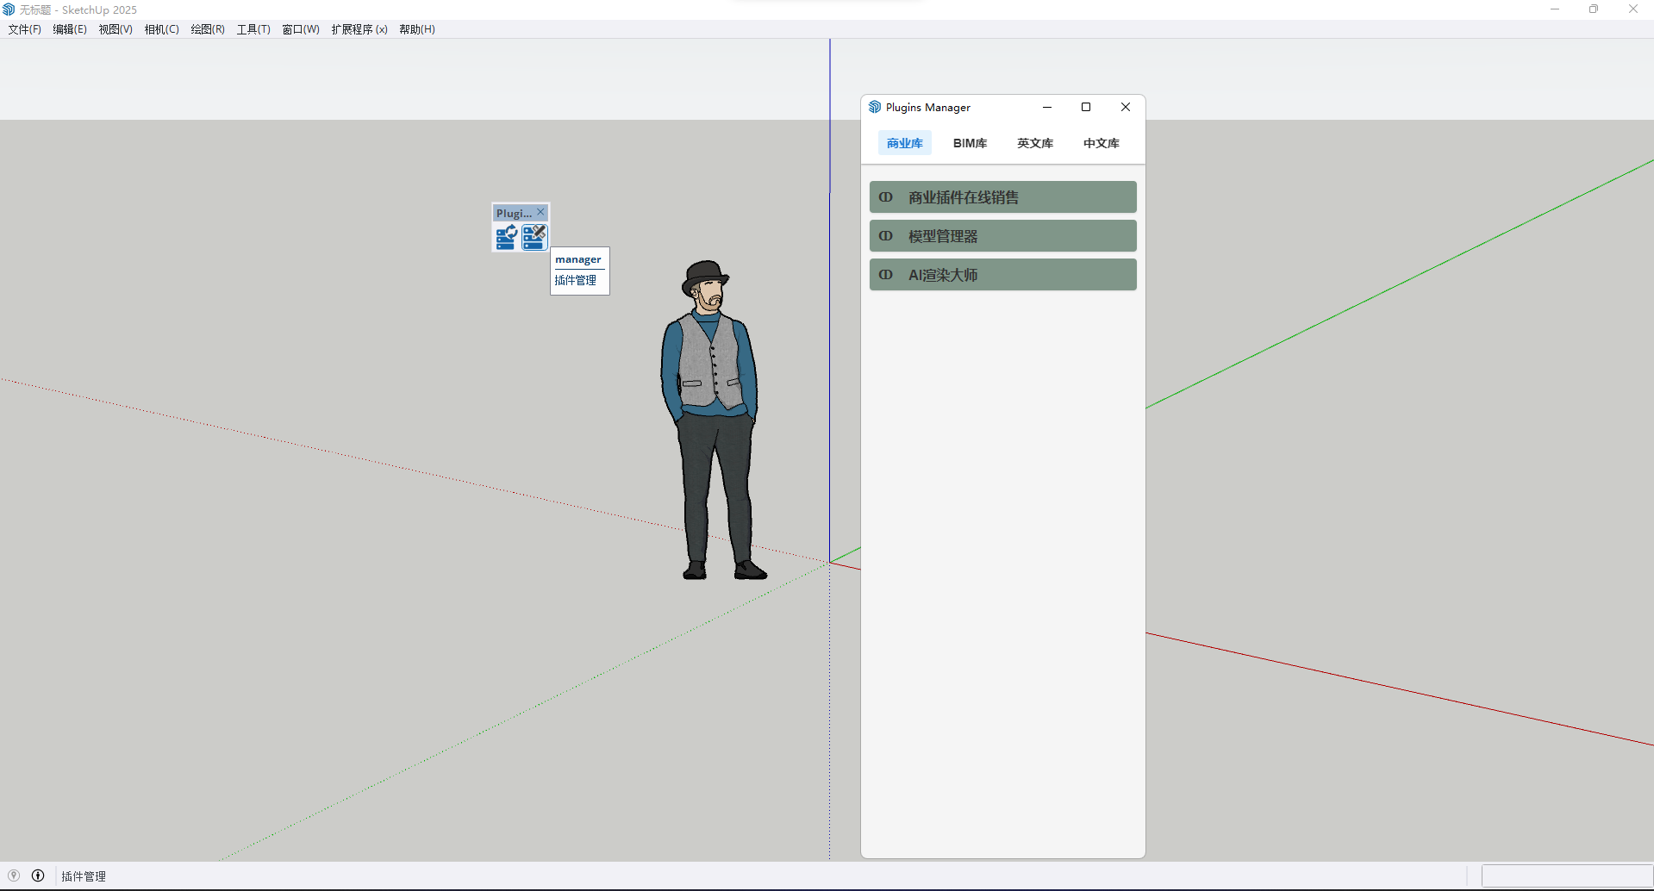1654x891 pixels.
Task: Click the geolocation icon in status bar
Action: [x=14, y=875]
